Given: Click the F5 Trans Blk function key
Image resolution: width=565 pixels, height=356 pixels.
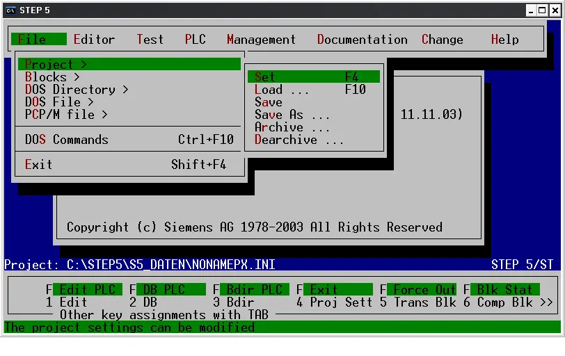Looking at the screenshot, I should click(418, 302).
